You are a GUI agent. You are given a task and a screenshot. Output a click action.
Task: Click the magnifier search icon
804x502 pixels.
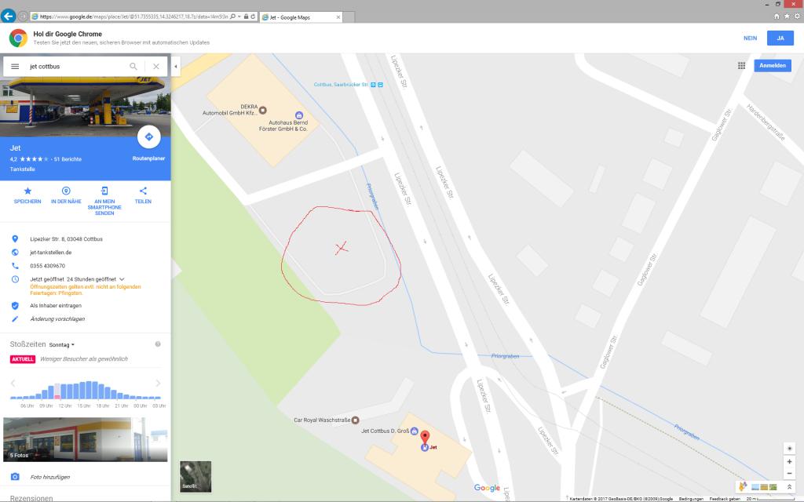click(x=133, y=67)
